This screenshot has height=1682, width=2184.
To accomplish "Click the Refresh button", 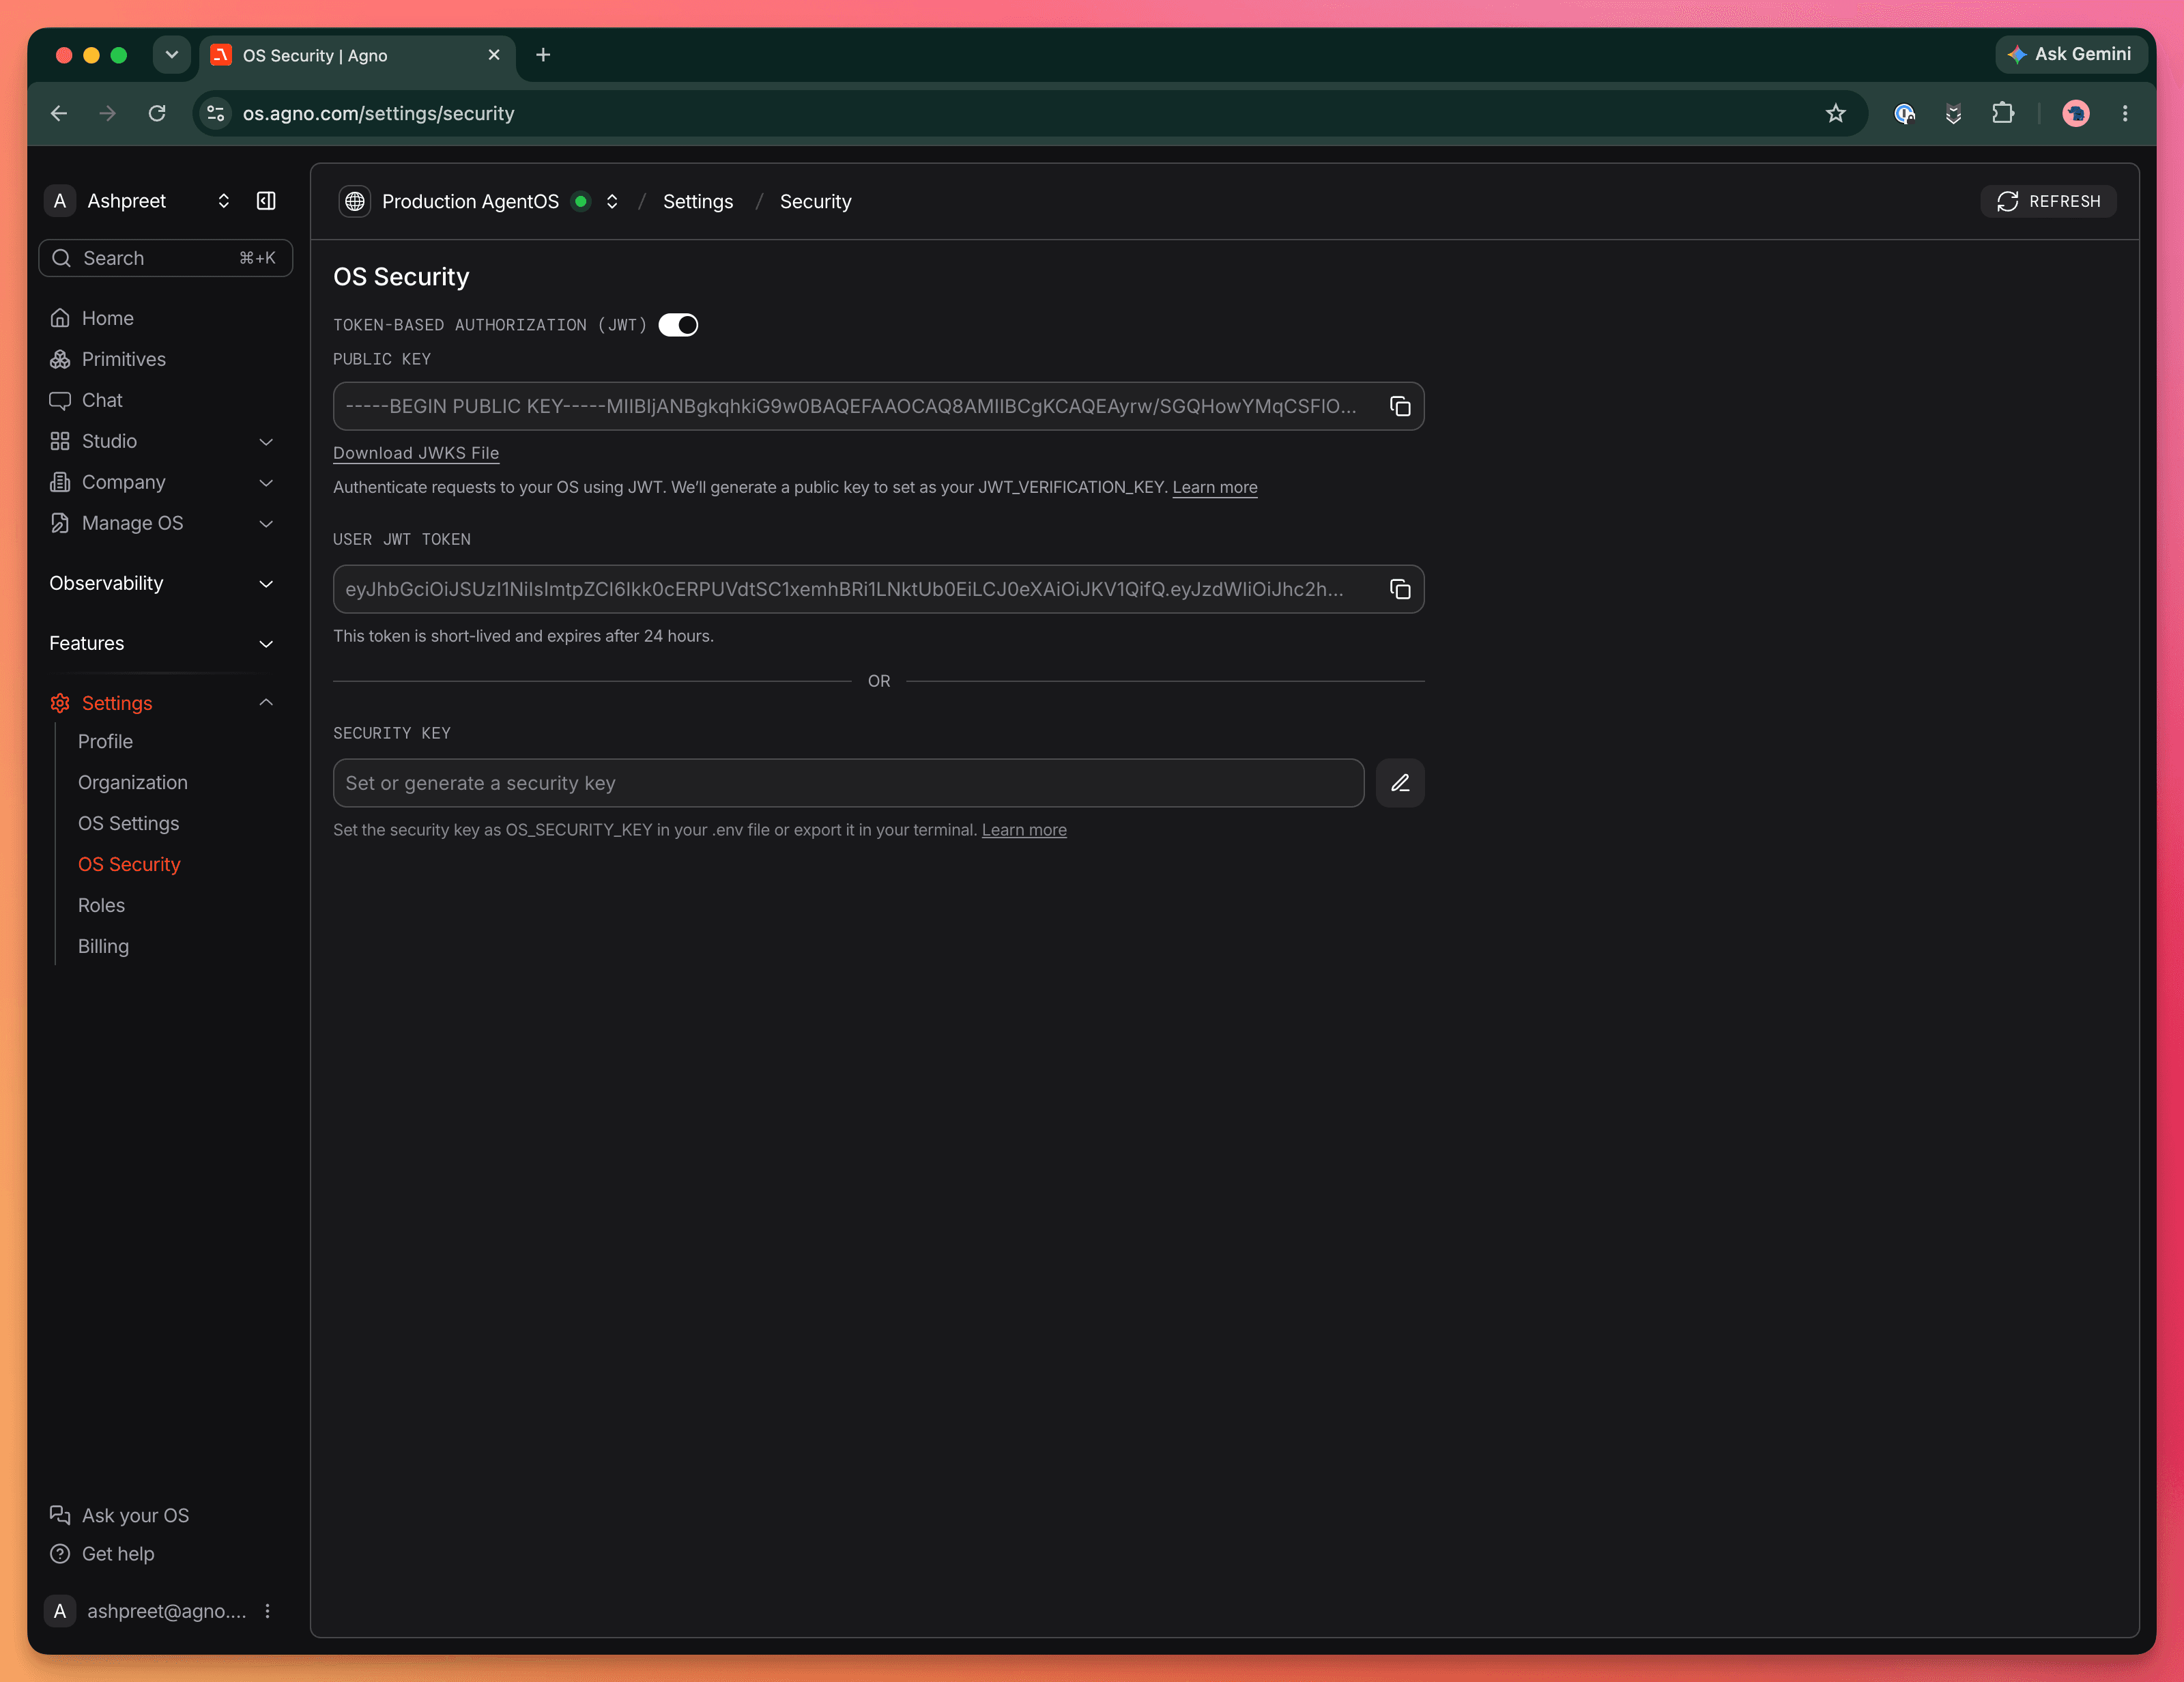I will (2048, 201).
